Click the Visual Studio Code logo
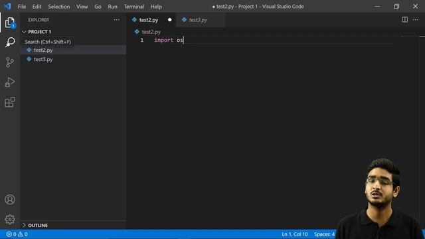The width and height of the screenshot is (425, 239). [7, 6]
